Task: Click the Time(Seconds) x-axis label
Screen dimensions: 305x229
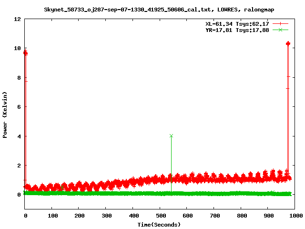Action: 159,225
